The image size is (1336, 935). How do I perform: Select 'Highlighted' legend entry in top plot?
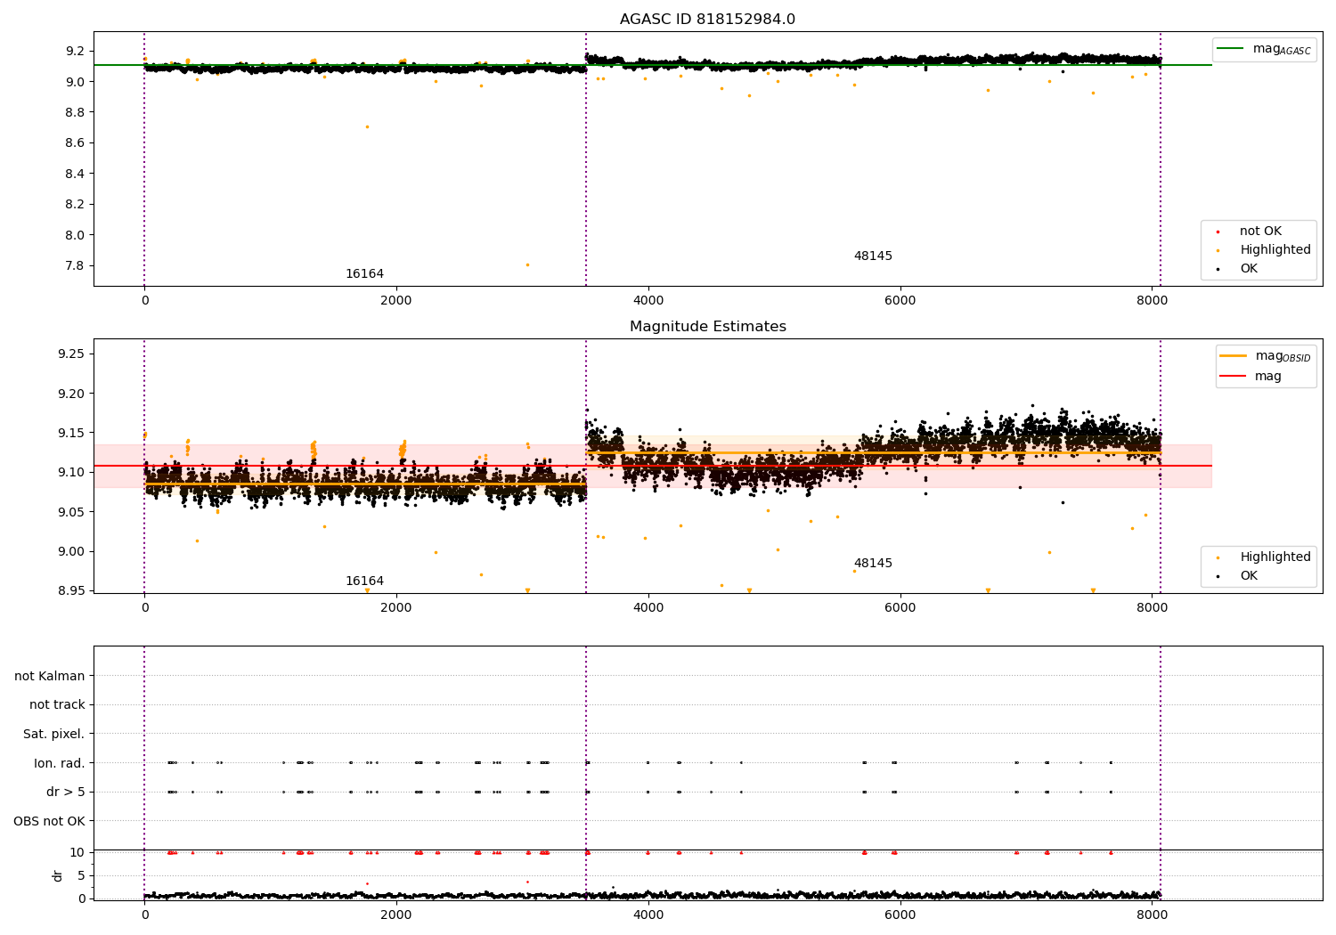1275,250
